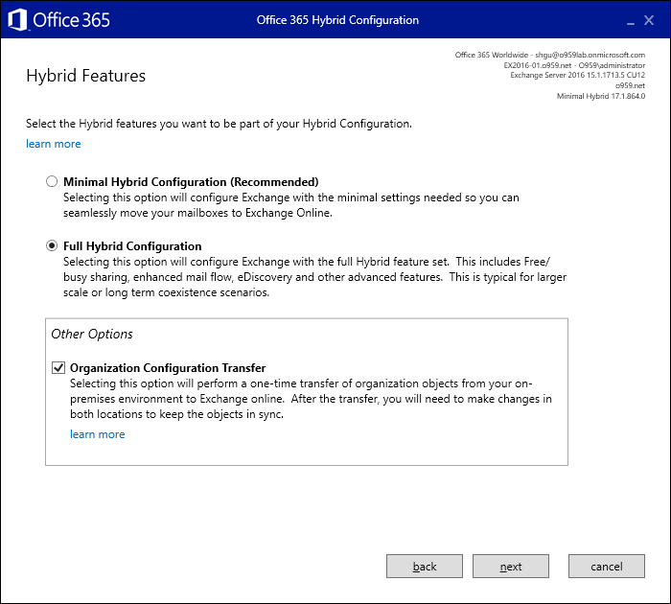
Task: Click the Other Options section title
Action: (92, 334)
